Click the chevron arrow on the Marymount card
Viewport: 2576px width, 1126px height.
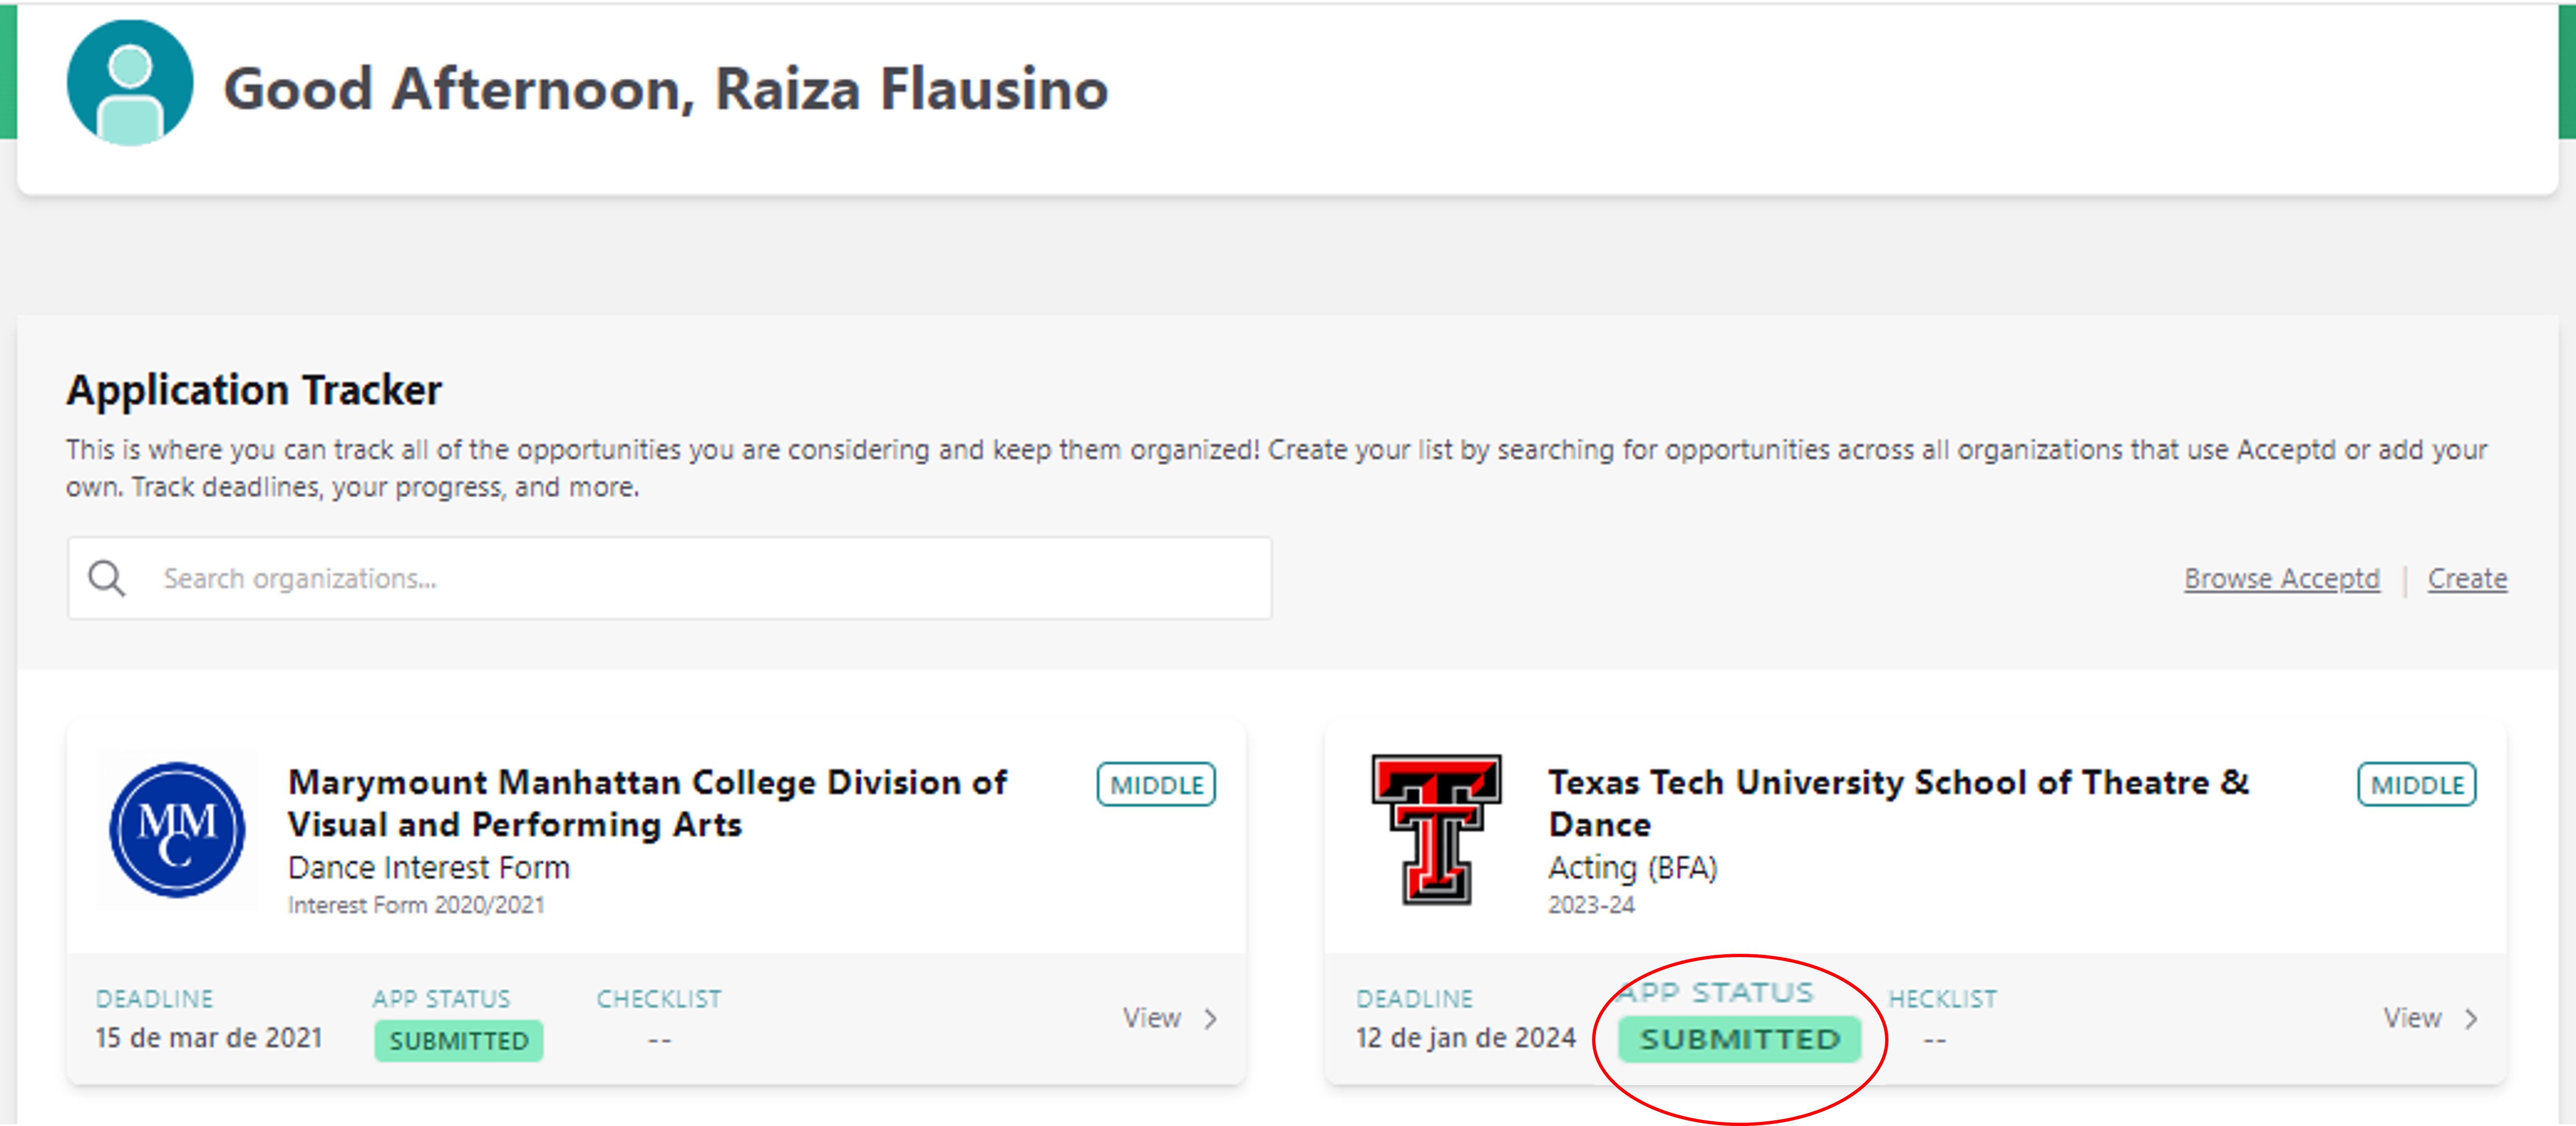click(1211, 1019)
